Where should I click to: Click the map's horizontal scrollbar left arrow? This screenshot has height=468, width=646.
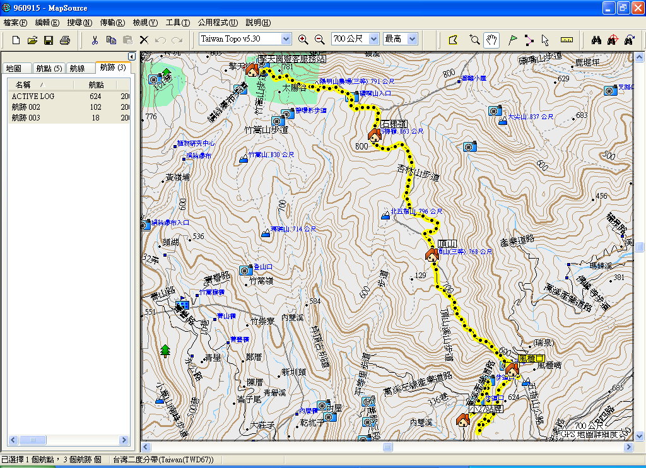[146, 447]
